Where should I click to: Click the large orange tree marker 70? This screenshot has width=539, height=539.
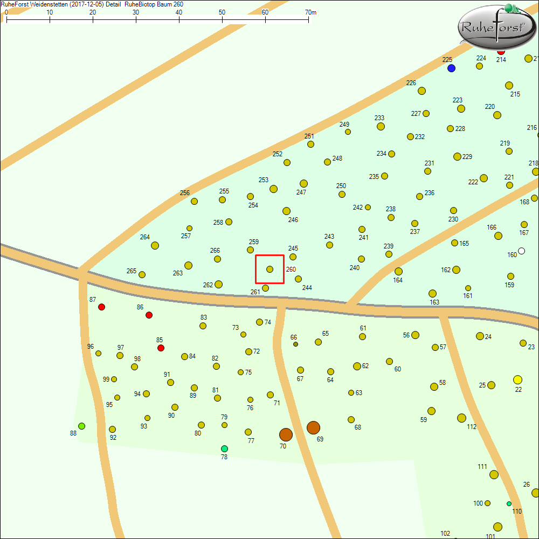286,434
